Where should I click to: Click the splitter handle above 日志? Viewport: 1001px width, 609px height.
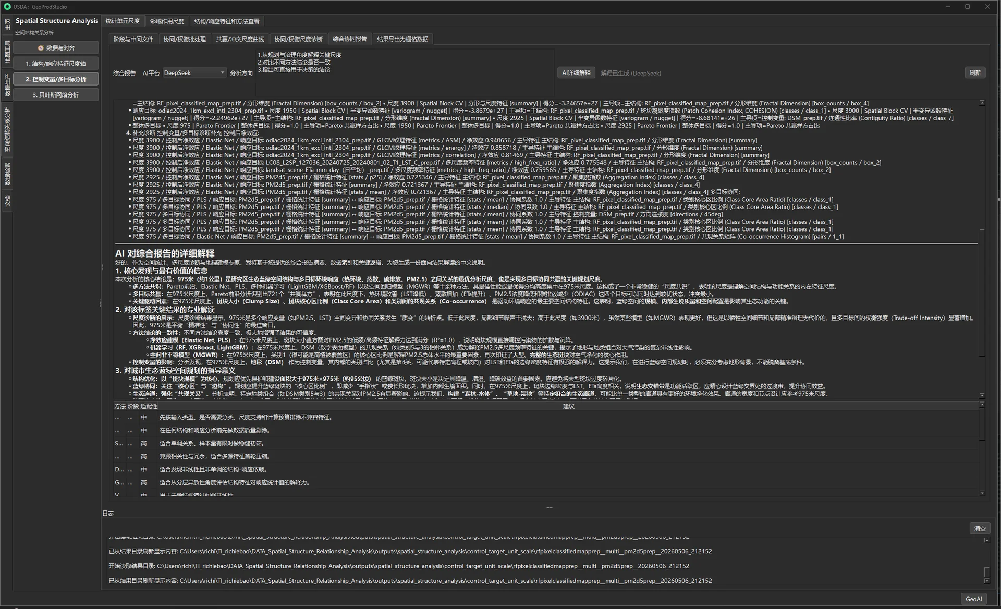click(549, 507)
